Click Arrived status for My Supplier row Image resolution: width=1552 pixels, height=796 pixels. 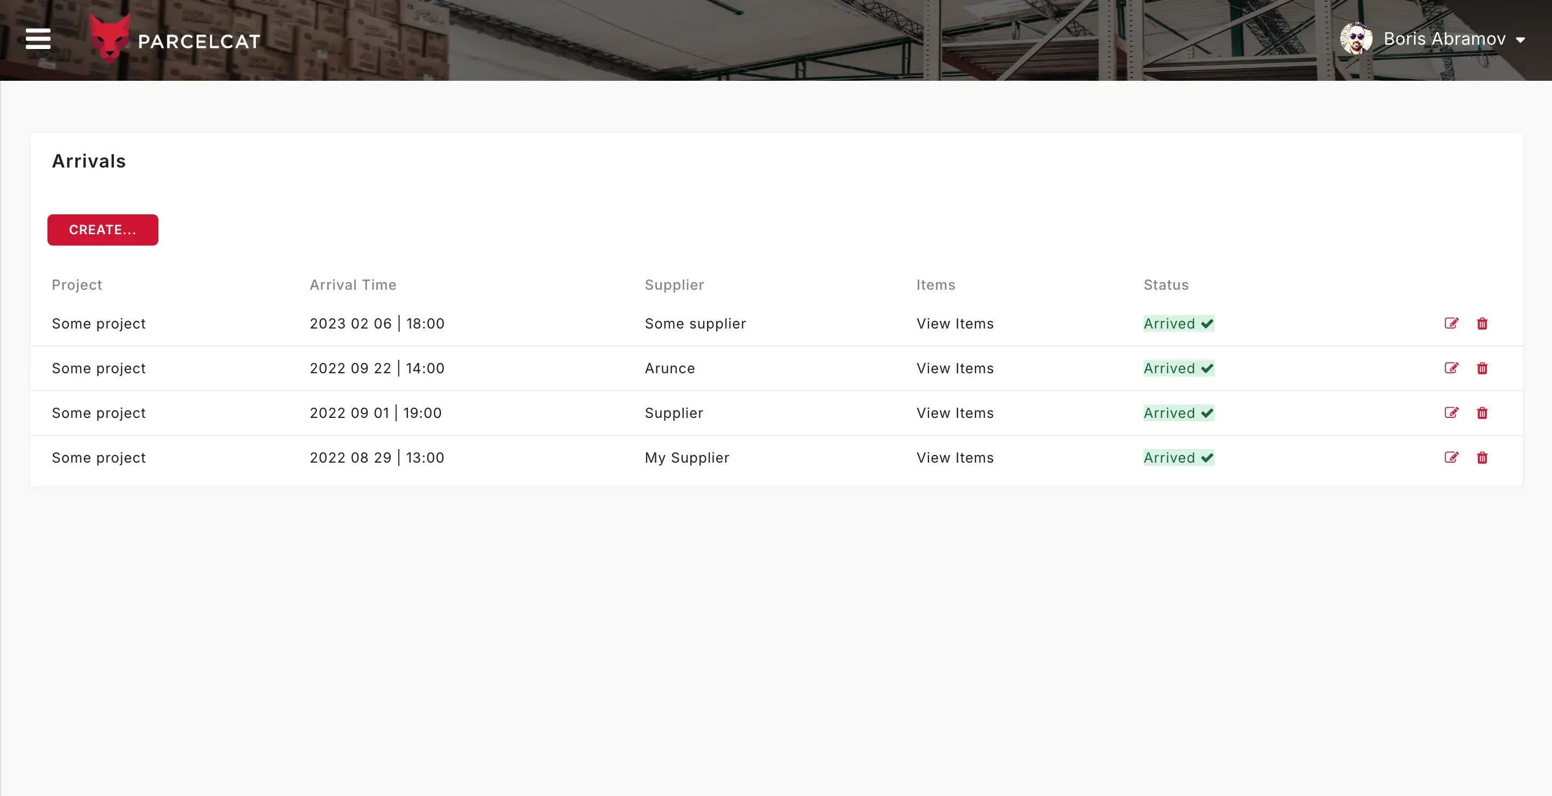coord(1179,458)
